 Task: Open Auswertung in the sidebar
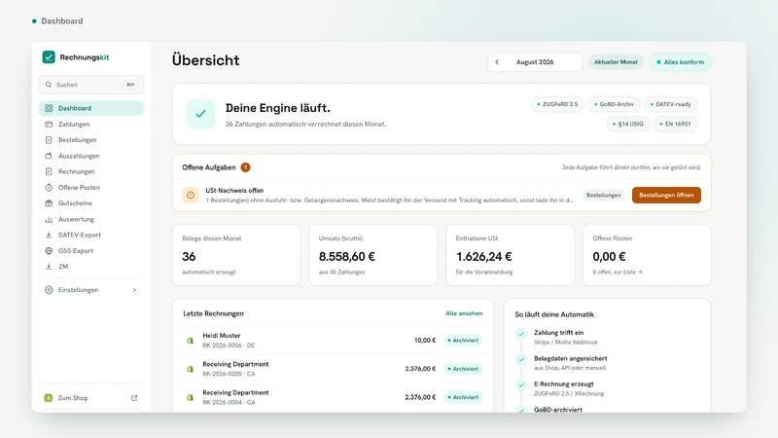[90, 219]
